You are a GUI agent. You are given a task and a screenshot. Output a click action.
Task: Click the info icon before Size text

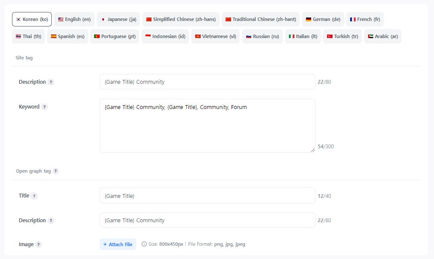tap(144, 244)
